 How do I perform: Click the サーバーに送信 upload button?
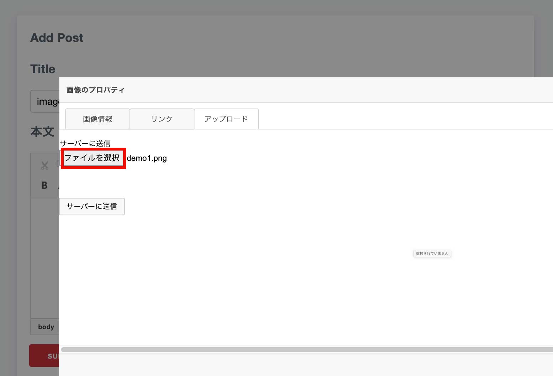92,207
